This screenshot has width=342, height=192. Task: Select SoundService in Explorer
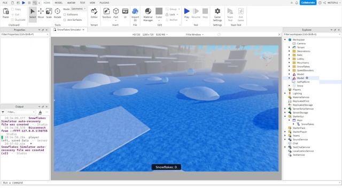(x=300, y=140)
